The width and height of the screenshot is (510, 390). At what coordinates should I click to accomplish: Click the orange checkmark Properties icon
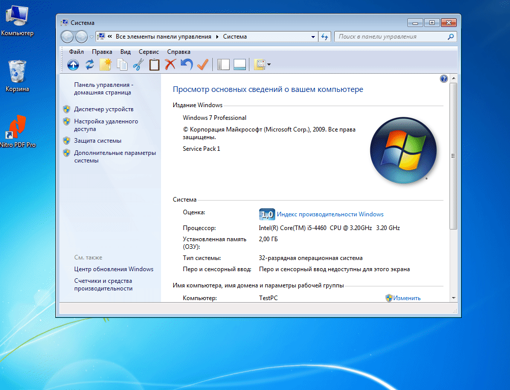[x=202, y=64]
